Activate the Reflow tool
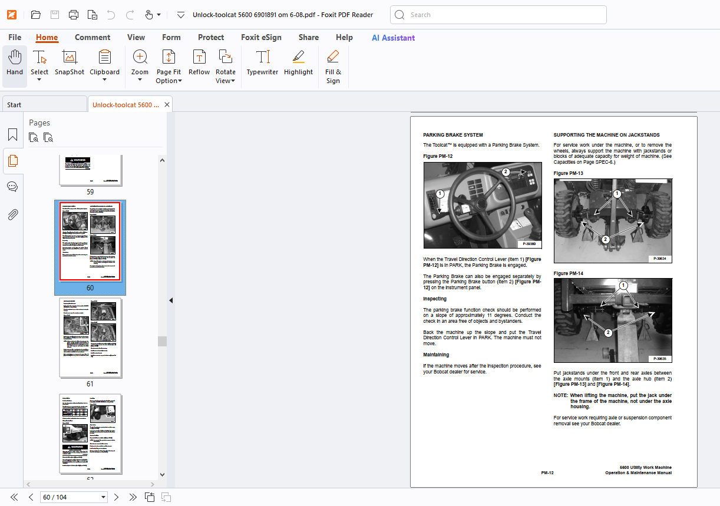This screenshot has width=720, height=506. tap(199, 62)
